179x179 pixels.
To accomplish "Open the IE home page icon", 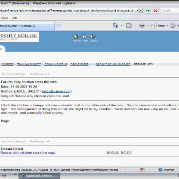I will tap(115, 25).
